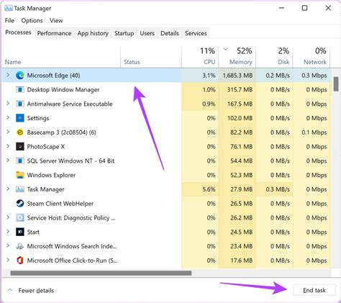Image resolution: width=341 pixels, height=303 pixels.
Task: Switch to the Services tab
Action: coord(196,33)
